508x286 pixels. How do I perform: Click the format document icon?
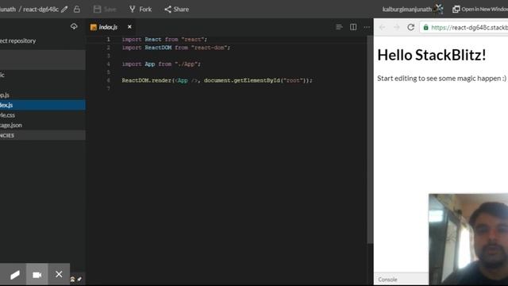[x=339, y=27]
